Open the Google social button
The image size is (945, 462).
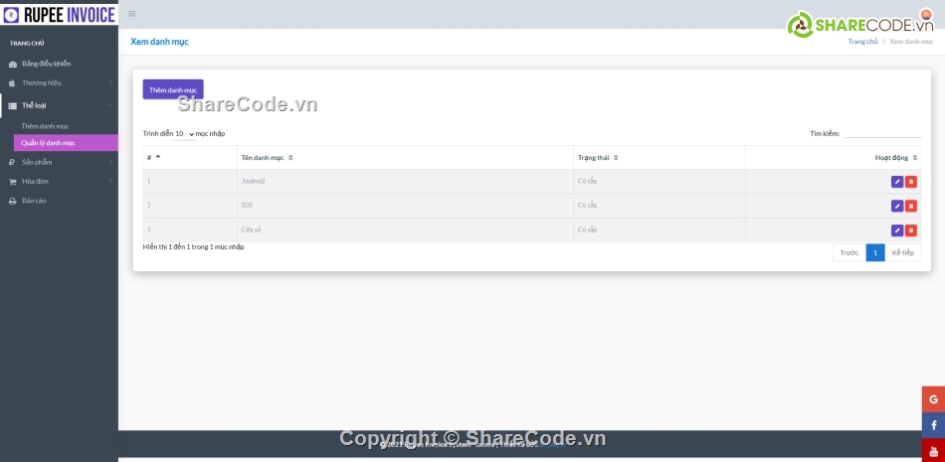click(x=933, y=398)
